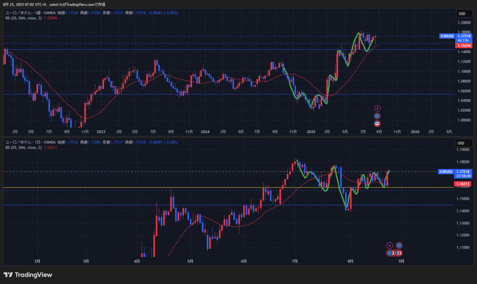Click the 4月 label on the daily time axis
477x284 pixels.
point(137,261)
